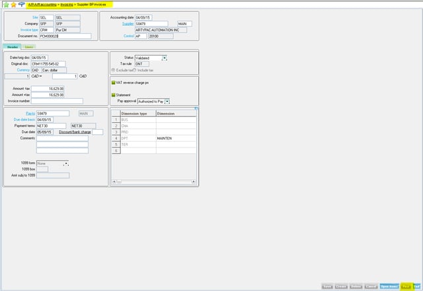Expand the Pay approval dropdown
423x291 pixels.
(x=167, y=101)
